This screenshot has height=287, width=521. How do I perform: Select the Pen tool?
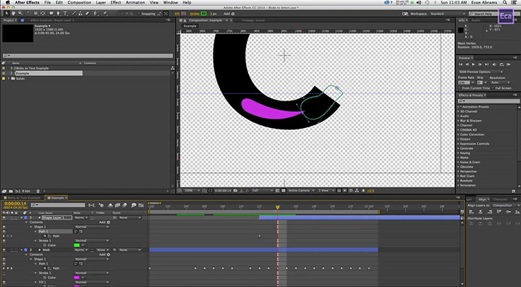coord(58,14)
